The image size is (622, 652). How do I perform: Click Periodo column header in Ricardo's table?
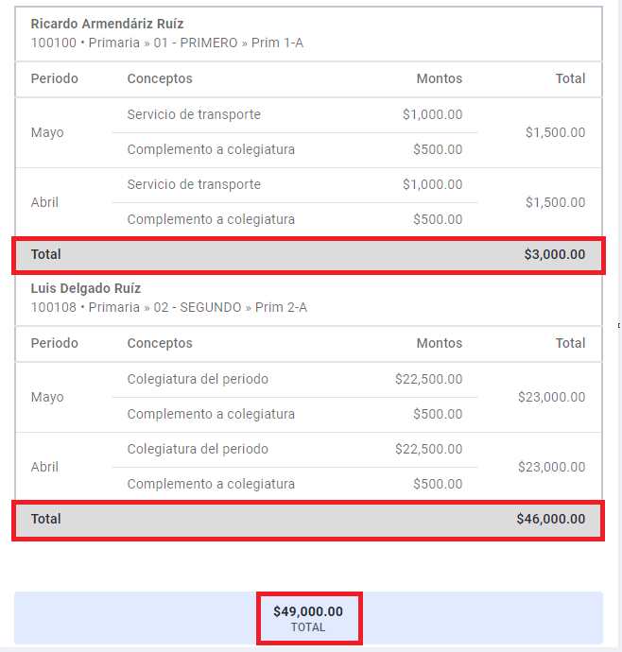tap(55, 78)
